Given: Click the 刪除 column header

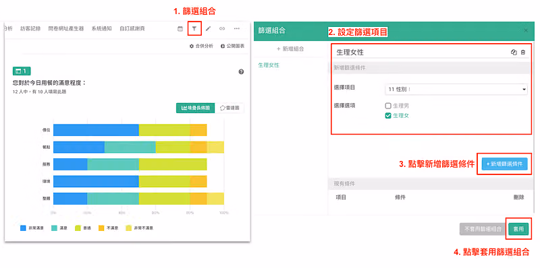Looking at the screenshot, I should click(518, 197).
